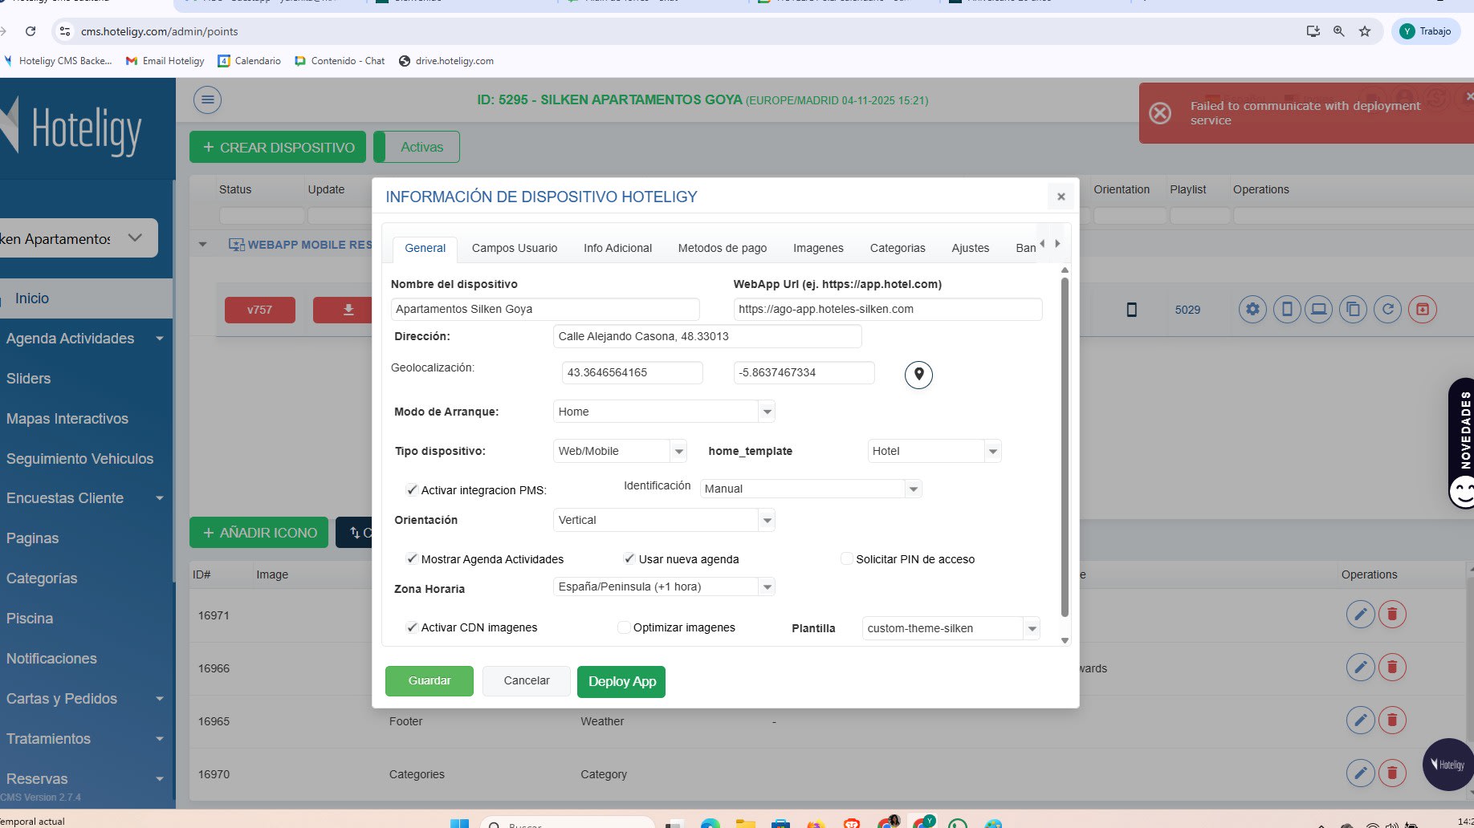Click the copy device icon in operations
Viewport: 1474px width, 828px height.
tap(1353, 310)
